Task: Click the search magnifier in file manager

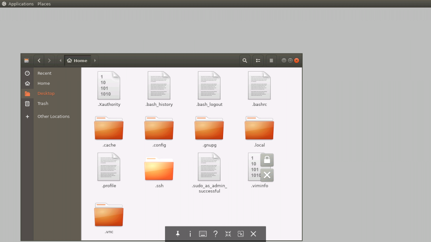Action: click(x=245, y=60)
